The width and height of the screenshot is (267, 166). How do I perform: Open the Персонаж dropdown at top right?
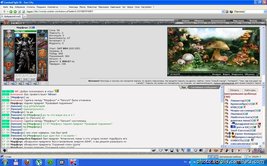point(265,12)
